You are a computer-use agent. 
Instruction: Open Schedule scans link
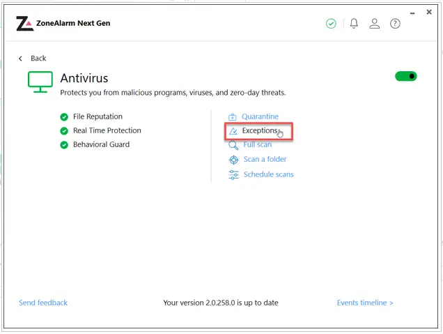click(x=268, y=174)
